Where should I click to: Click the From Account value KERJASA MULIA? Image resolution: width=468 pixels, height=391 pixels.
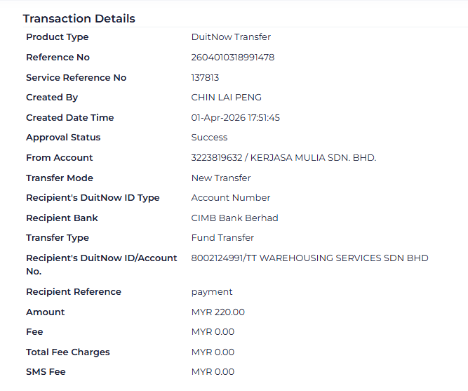tap(283, 158)
